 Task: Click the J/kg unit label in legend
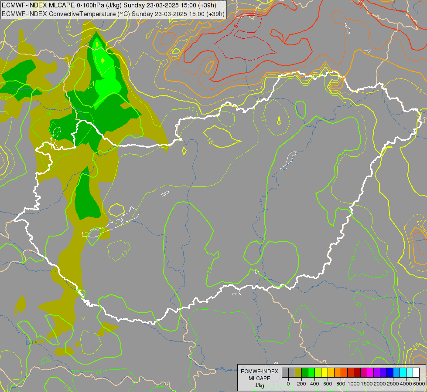click(x=260, y=386)
